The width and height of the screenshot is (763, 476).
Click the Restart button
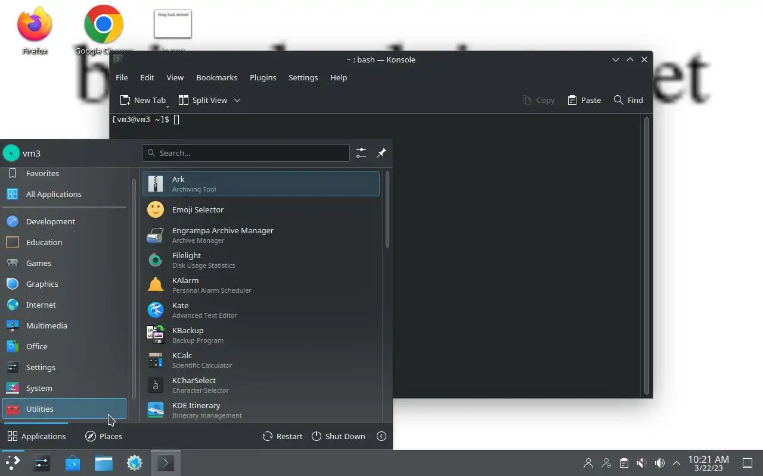coord(283,436)
